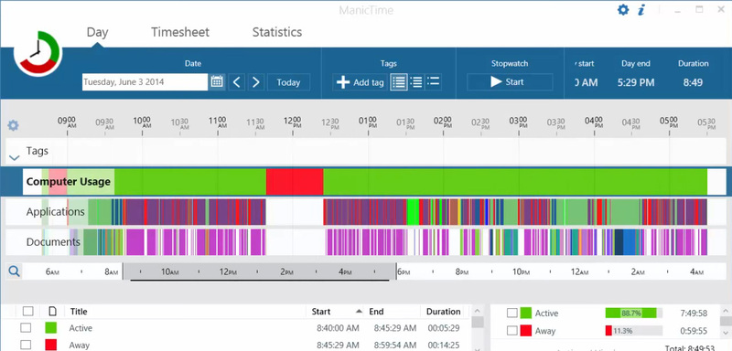Click the Add tag button
This screenshot has height=351, width=732.
tap(360, 82)
